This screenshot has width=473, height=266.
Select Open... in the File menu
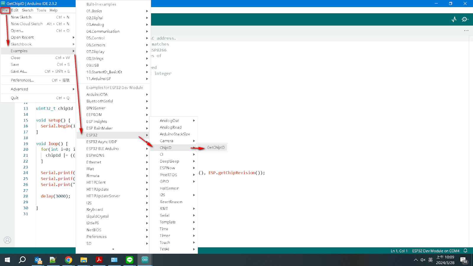[38, 31]
